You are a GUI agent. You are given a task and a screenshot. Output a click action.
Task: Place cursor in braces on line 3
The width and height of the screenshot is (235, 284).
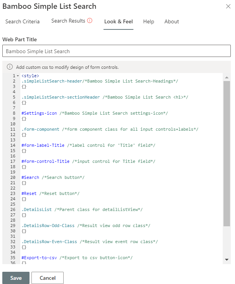click(24, 87)
